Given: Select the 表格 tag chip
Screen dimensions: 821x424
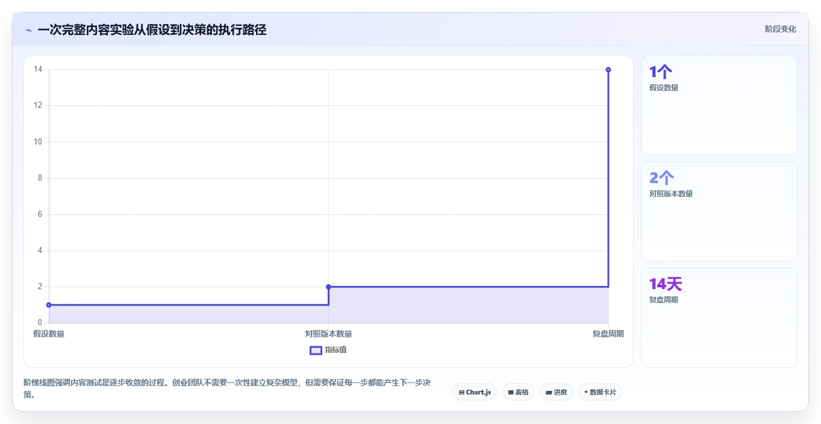Looking at the screenshot, I should [x=518, y=392].
